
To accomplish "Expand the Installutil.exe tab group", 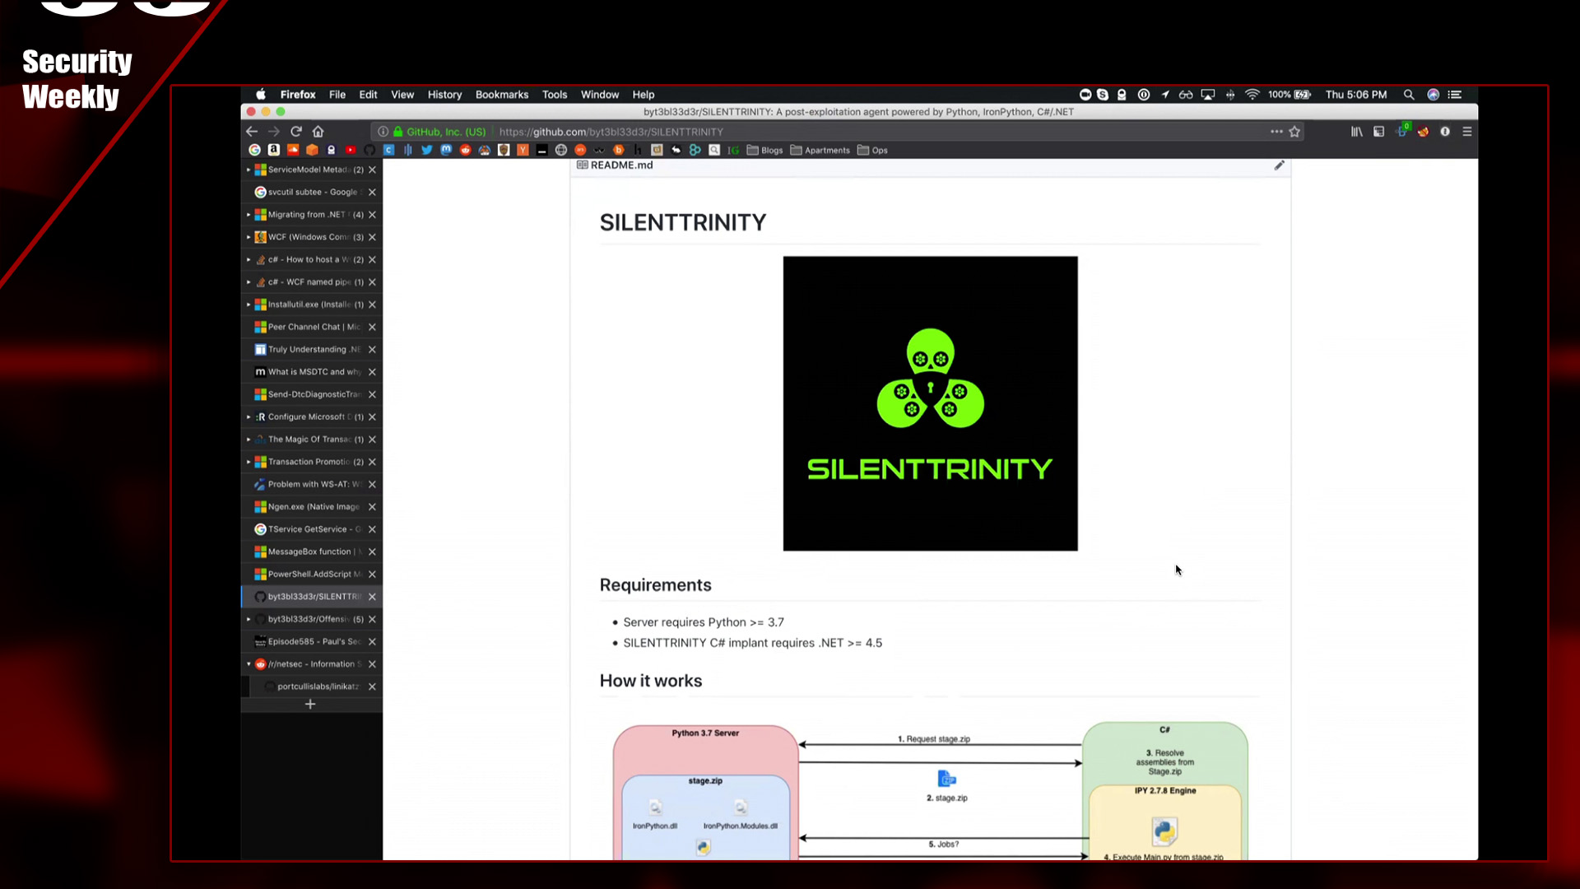I will tap(249, 305).
